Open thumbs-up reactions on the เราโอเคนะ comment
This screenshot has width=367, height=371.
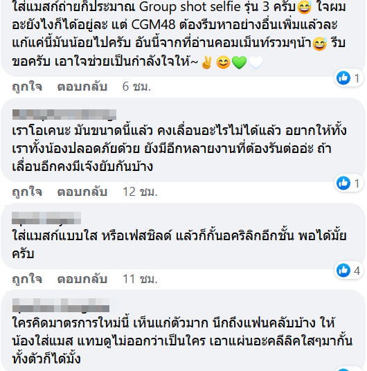click(348, 183)
